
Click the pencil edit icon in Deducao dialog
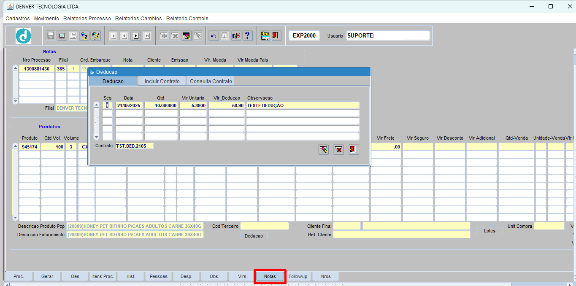click(324, 150)
